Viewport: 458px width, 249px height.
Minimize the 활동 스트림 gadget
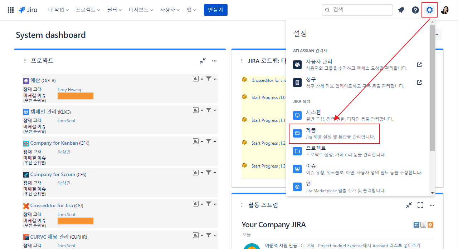[x=409, y=205]
